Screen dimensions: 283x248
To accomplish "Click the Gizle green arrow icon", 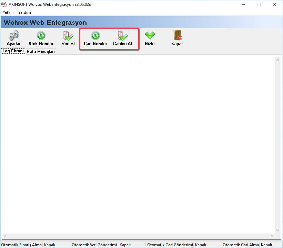I will 150,35.
